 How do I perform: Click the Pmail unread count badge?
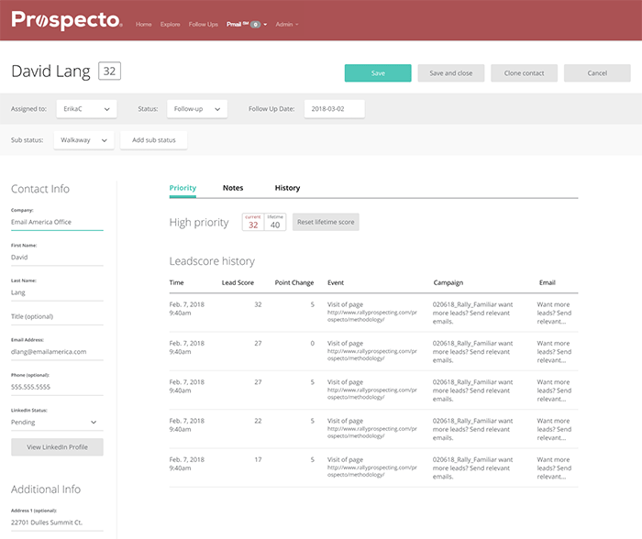coord(256,25)
